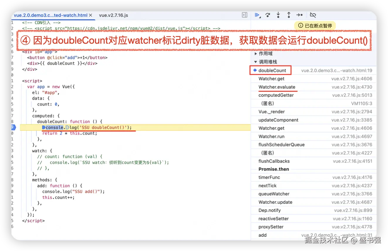Click gutter line number beside 'methods: {'
The image size is (388, 251).
point(13,180)
